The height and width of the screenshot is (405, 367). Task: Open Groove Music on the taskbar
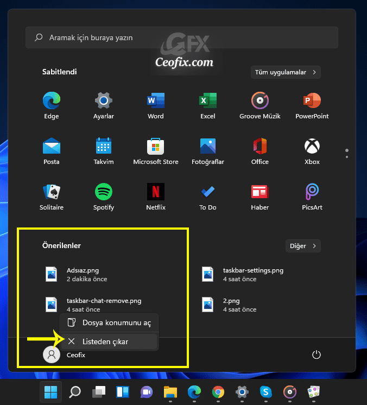point(290,392)
